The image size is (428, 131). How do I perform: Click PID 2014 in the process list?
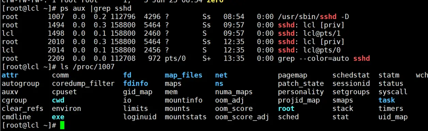point(56,50)
